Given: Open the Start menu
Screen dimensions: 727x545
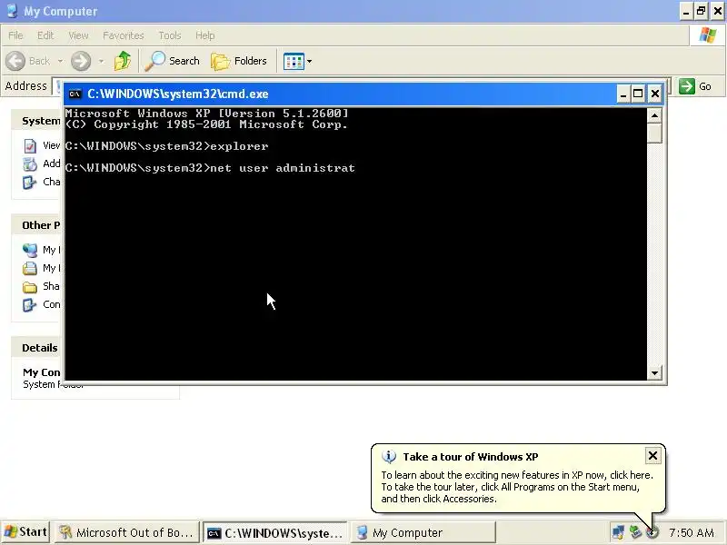Looking at the screenshot, I should tap(25, 532).
